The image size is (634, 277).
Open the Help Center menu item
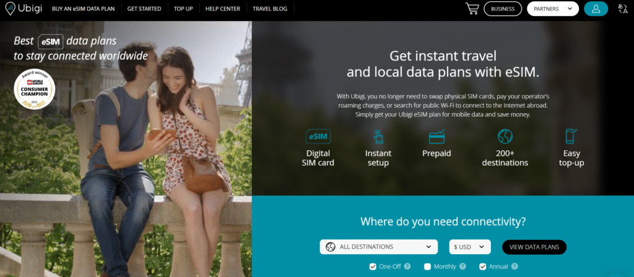222,9
